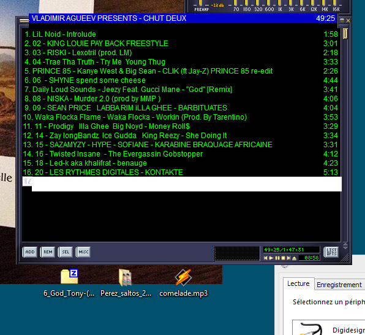Open the MISC options menu button
Screen dimensions: 365x335
click(83, 252)
